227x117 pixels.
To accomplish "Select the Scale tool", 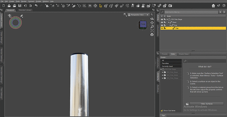I will pyautogui.click(x=122, y=6).
